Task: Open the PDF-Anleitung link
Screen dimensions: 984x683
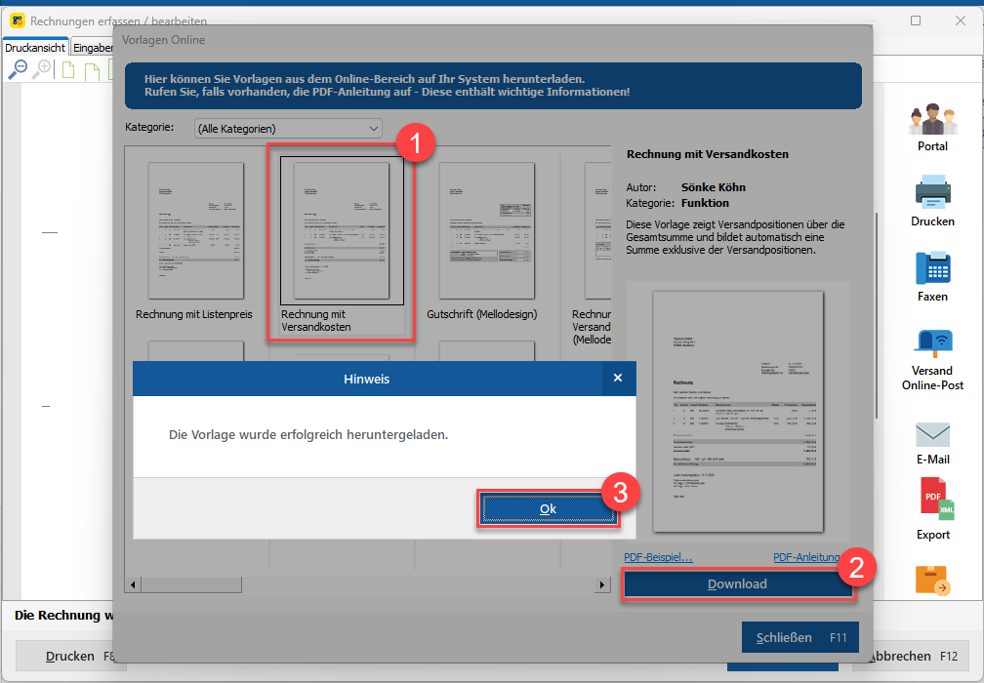Action: point(806,557)
